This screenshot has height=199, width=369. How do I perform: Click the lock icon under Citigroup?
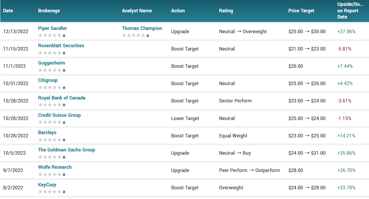pyautogui.click(x=64, y=87)
